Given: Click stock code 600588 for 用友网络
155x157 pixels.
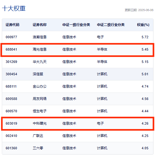Looking at the screenshot, I should [x=11, y=99].
